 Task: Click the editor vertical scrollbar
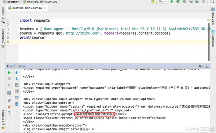(x=209, y=42)
